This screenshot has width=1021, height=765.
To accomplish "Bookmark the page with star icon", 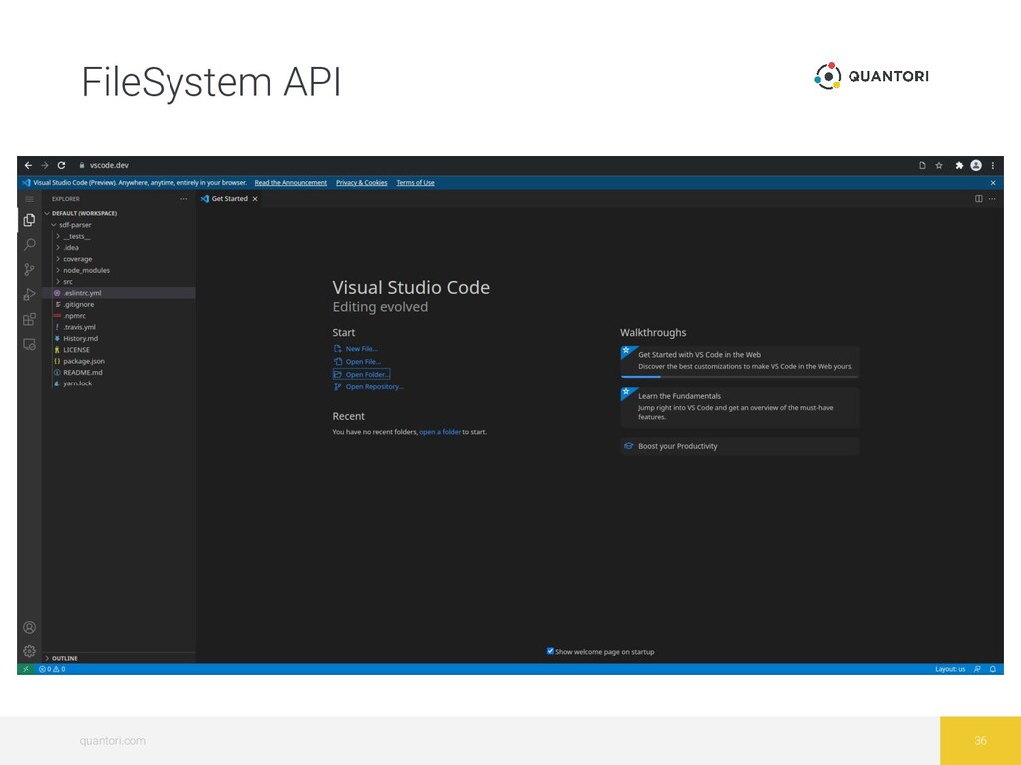I will coord(939,166).
